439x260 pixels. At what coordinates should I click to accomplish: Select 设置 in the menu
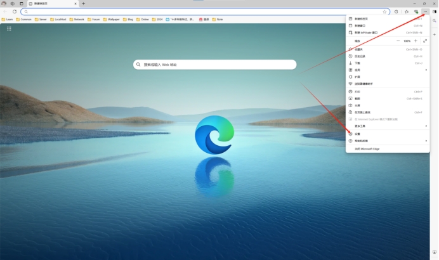tap(358, 134)
